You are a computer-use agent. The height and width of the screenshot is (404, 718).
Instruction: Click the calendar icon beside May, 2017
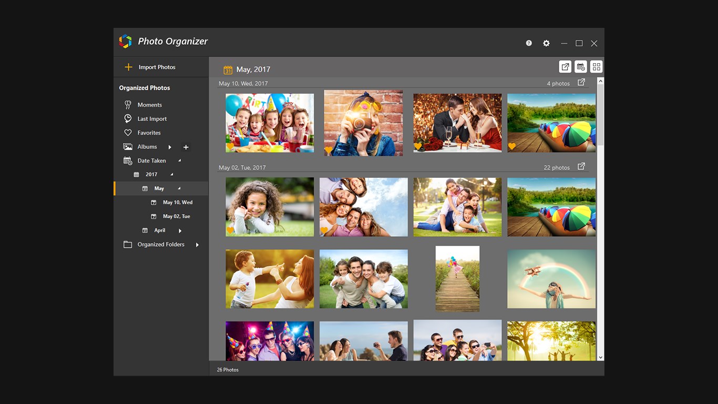[228, 69]
